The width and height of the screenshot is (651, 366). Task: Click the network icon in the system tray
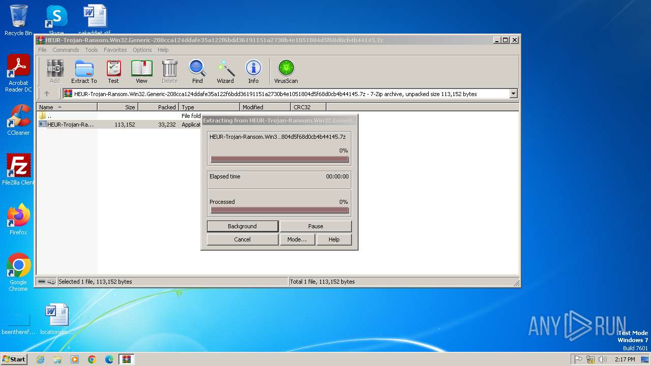590,359
